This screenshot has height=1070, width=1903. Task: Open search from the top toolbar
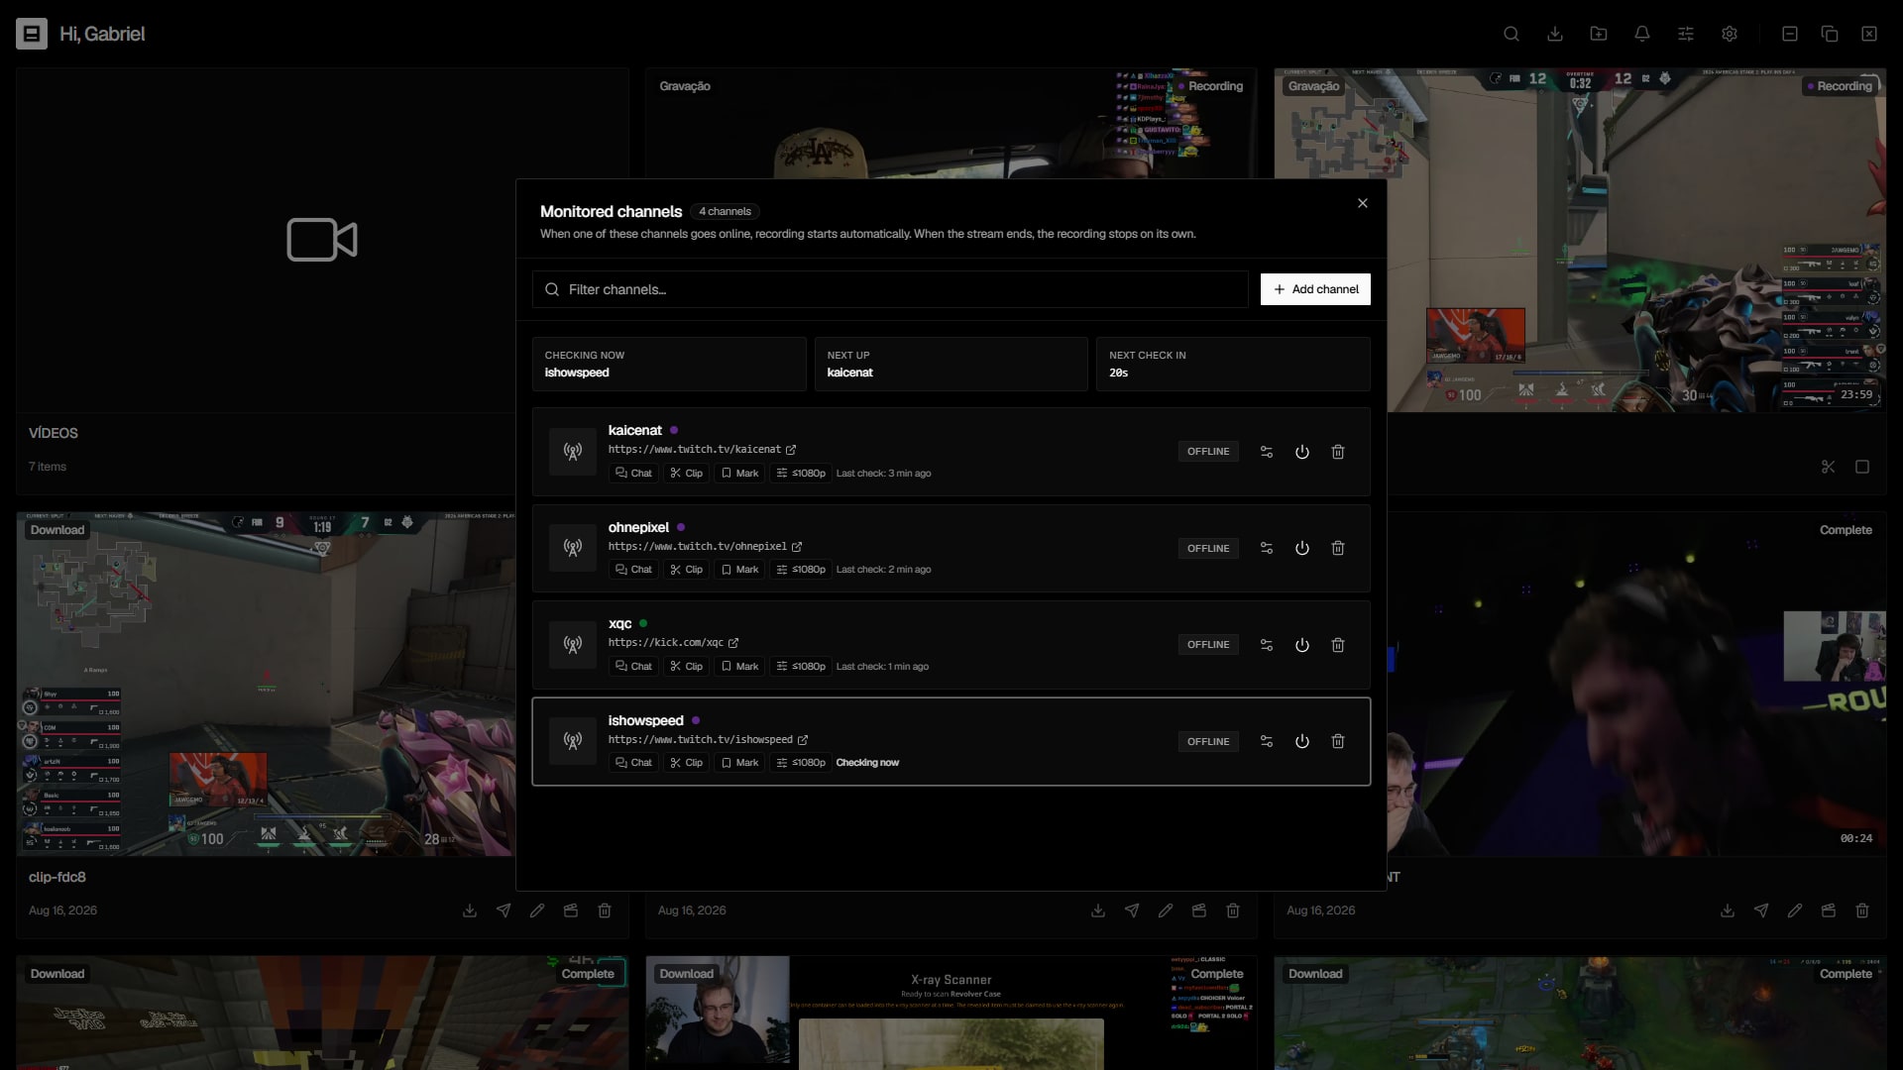[1511, 34]
